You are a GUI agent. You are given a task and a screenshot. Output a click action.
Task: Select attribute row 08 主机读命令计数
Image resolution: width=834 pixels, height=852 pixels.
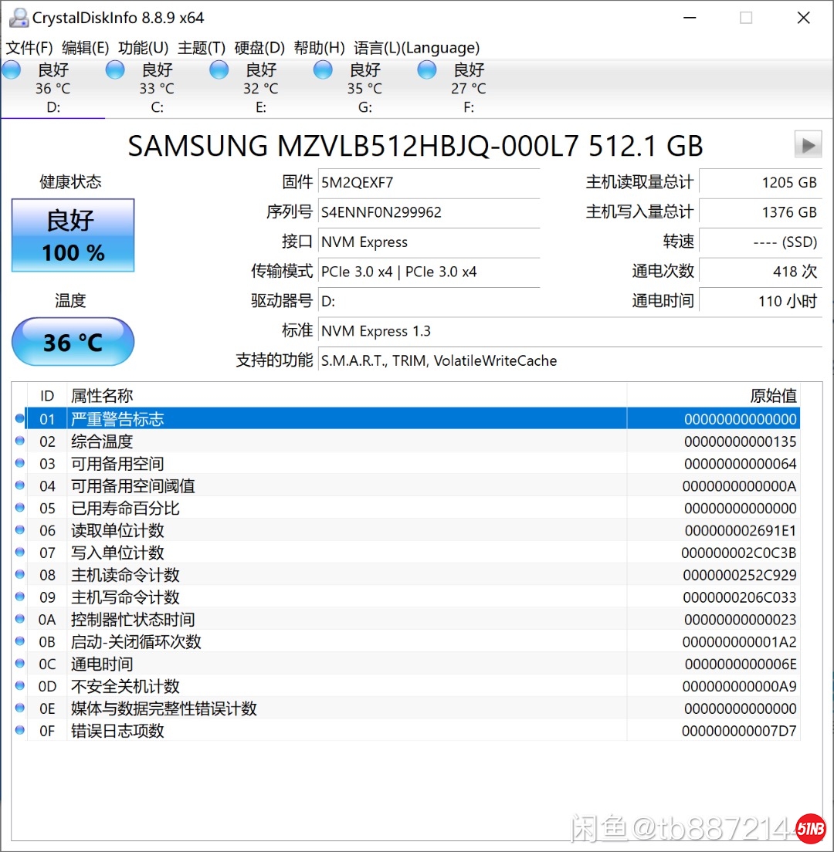pyautogui.click(x=405, y=575)
